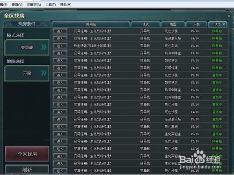Select the 死亡基地 map cell
The image size is (234, 175).
pos(171,127)
